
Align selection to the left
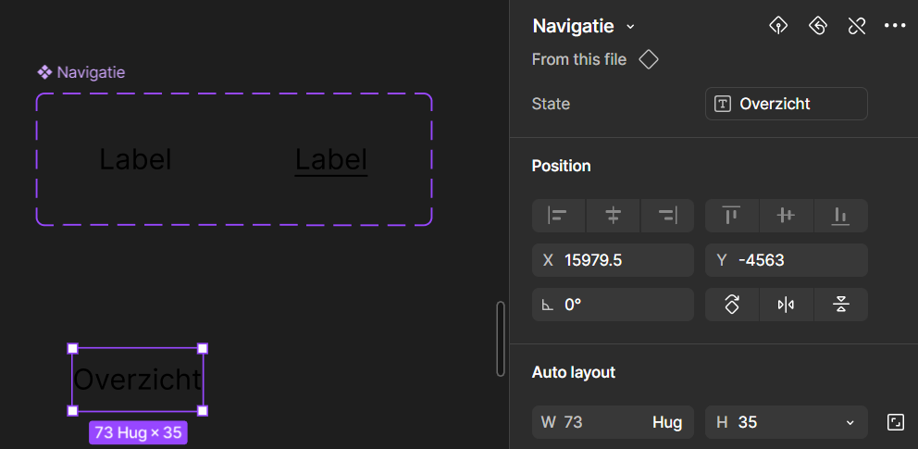pyautogui.click(x=558, y=216)
